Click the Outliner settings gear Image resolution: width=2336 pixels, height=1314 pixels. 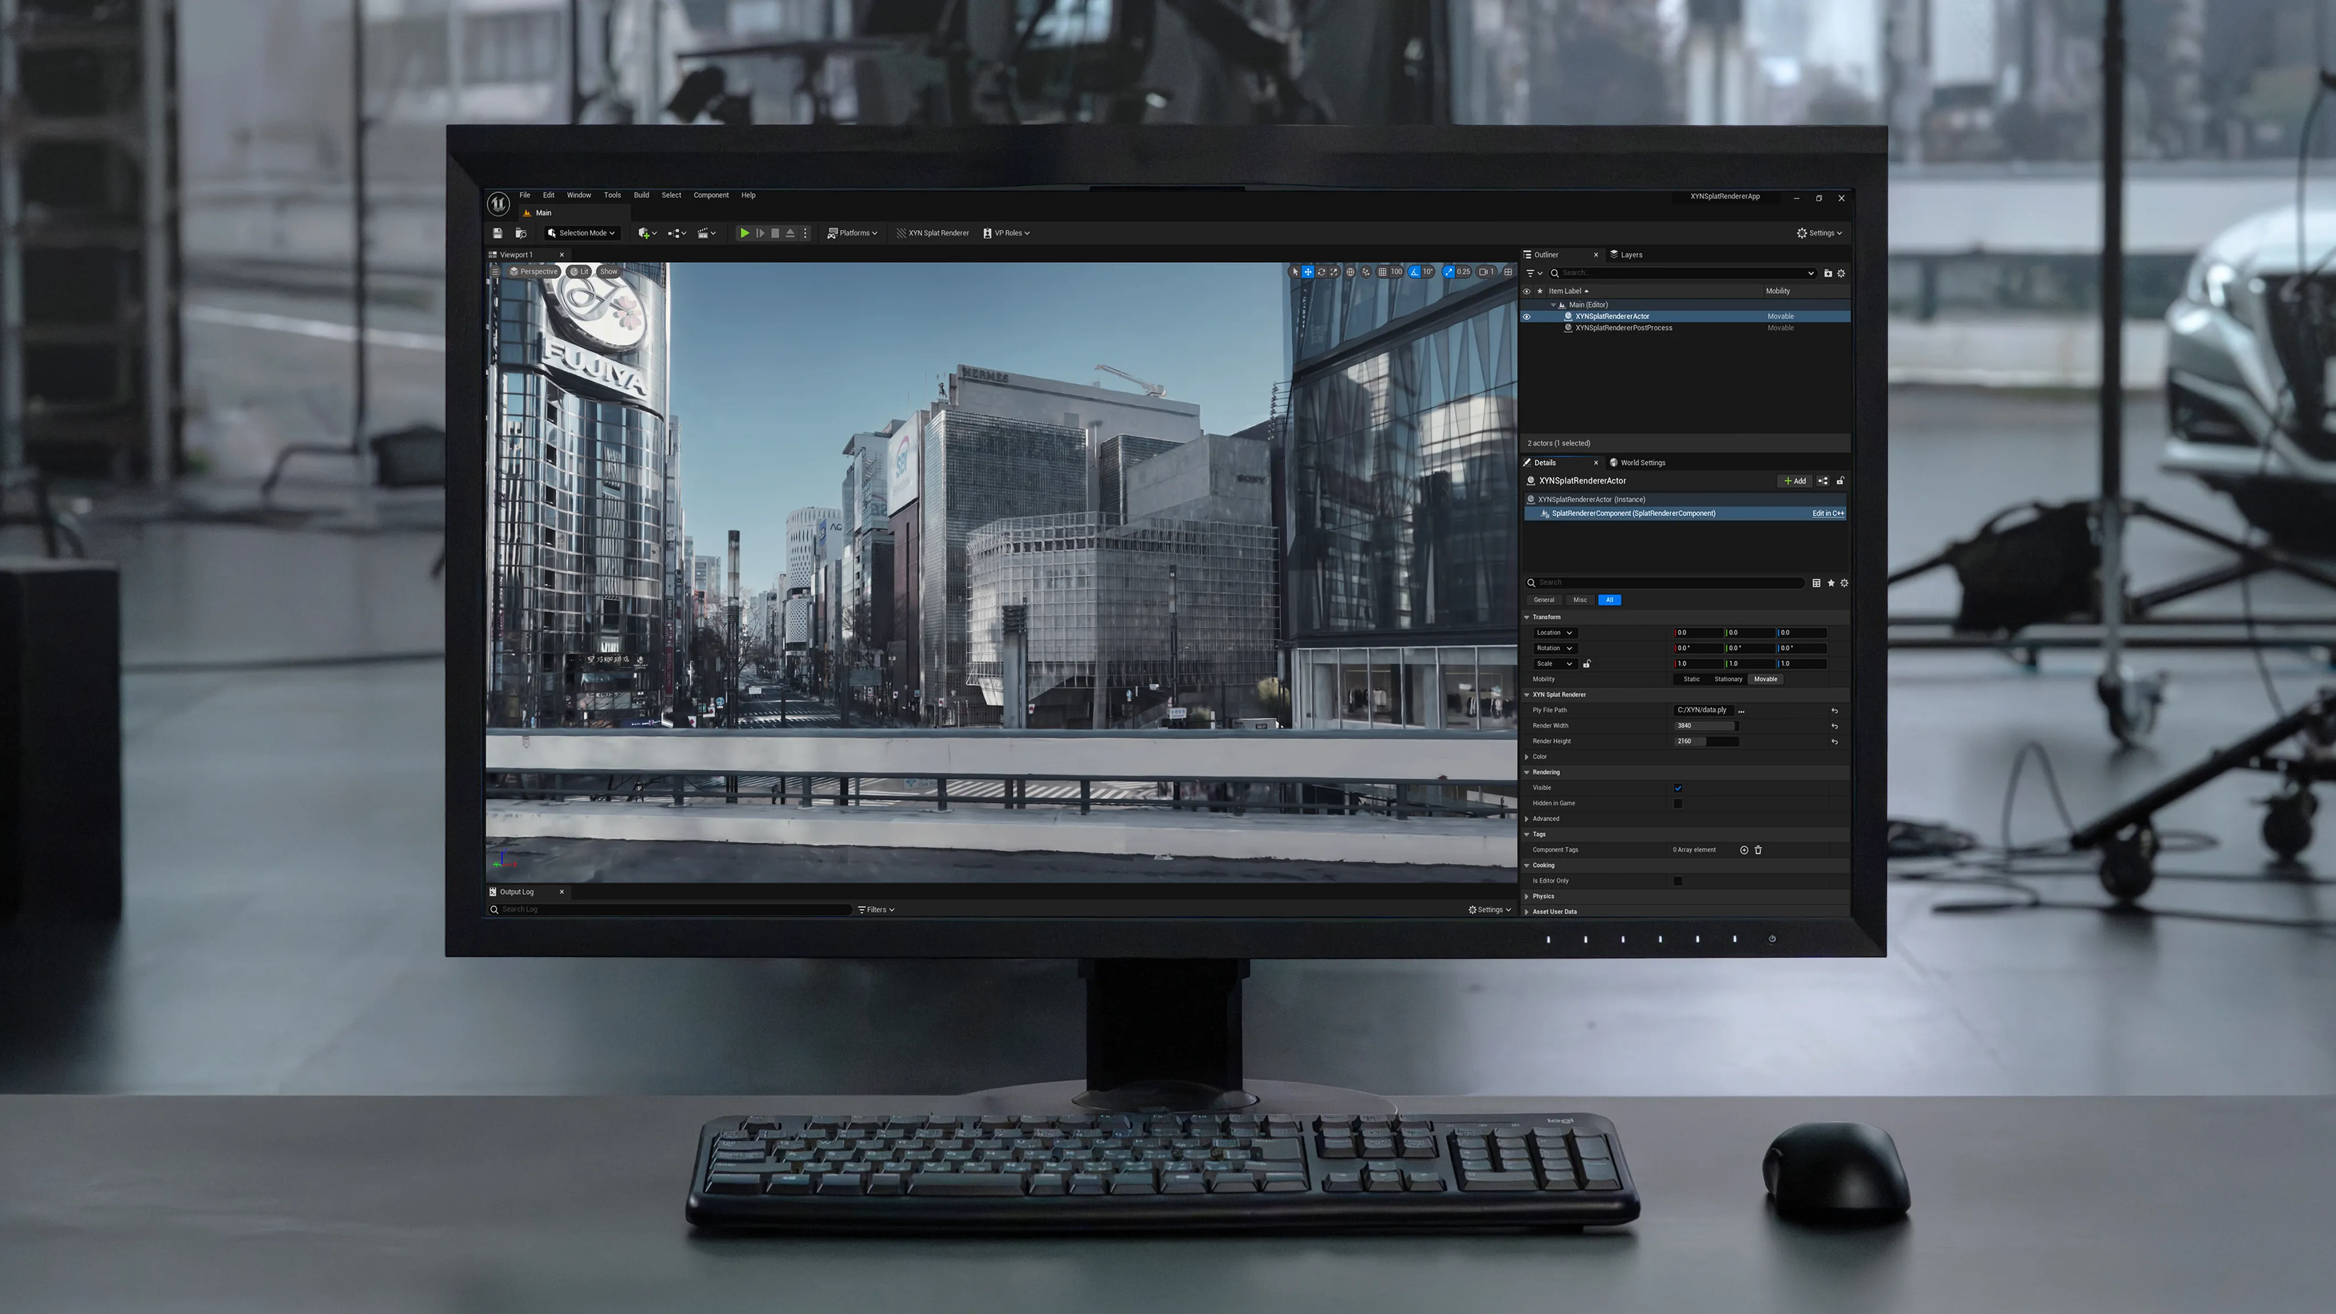pos(1841,274)
